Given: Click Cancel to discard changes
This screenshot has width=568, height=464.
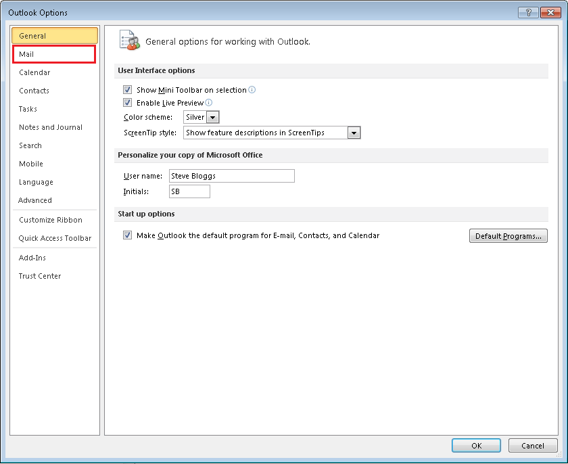Looking at the screenshot, I should coord(533,446).
